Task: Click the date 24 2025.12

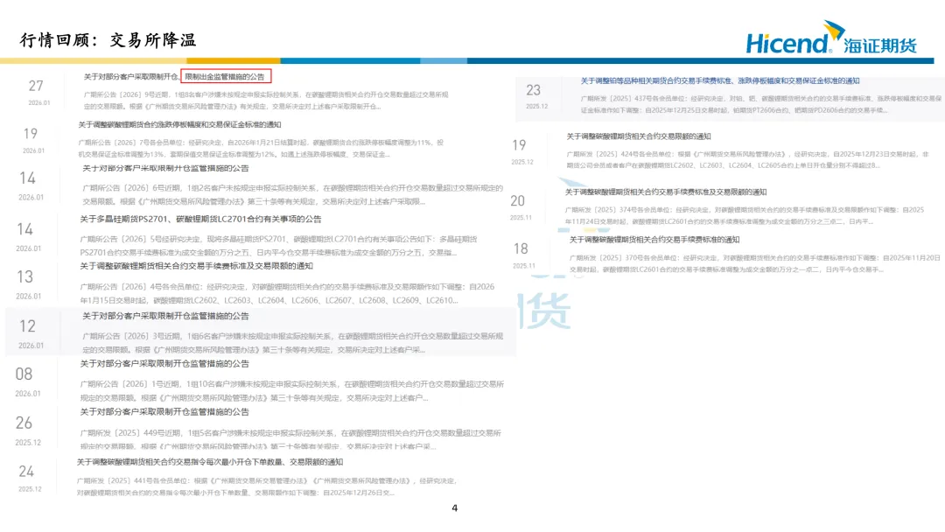Action: [x=28, y=479]
